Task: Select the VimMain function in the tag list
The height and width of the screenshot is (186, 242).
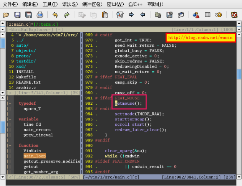Action: pos(32,151)
